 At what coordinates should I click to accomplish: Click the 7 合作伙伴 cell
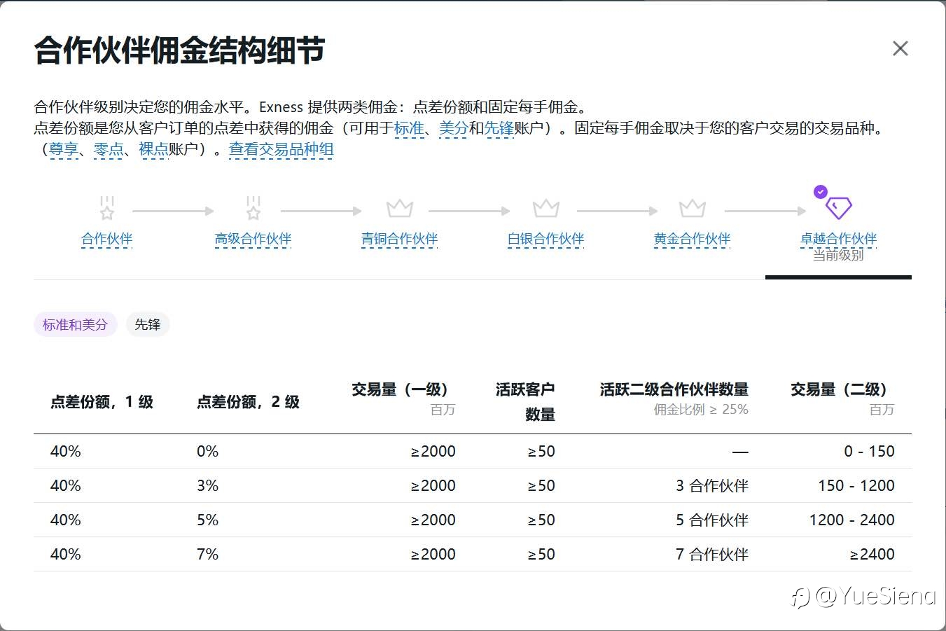(x=712, y=554)
